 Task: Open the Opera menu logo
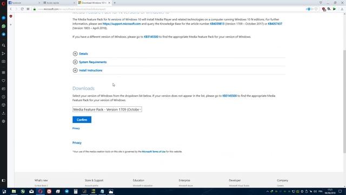(3, 3)
